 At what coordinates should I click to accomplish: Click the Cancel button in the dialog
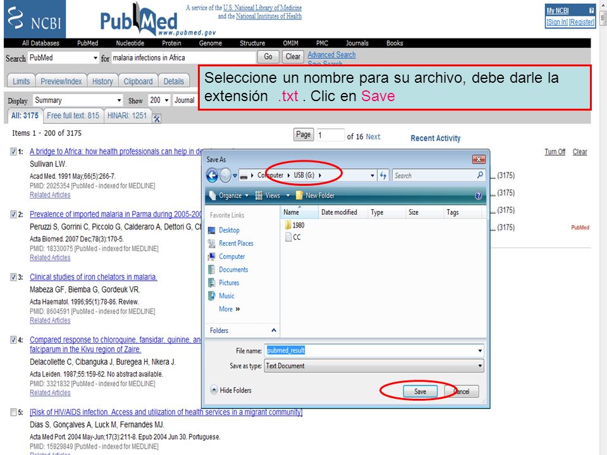click(461, 392)
